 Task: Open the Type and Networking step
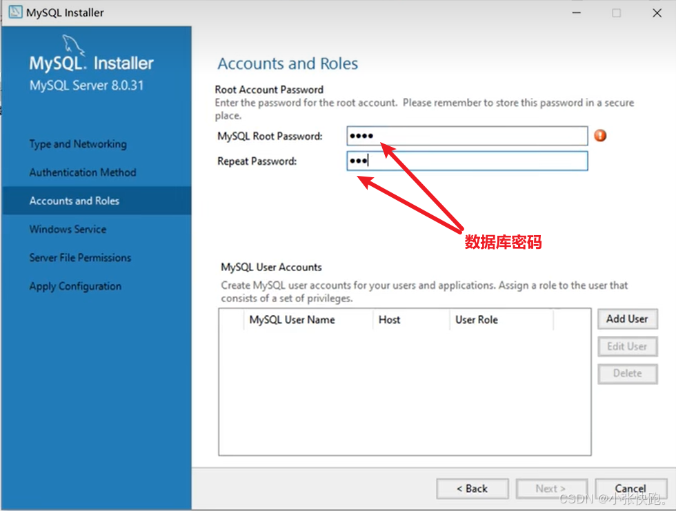[78, 144]
